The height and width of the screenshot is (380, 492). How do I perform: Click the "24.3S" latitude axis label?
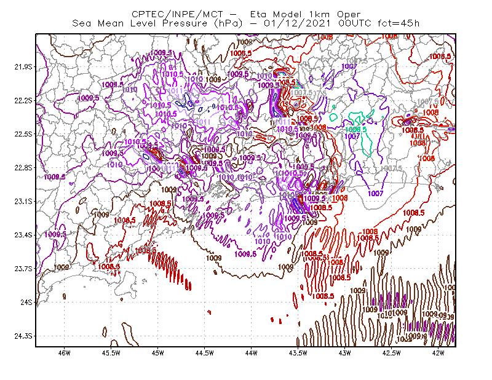coord(23,336)
